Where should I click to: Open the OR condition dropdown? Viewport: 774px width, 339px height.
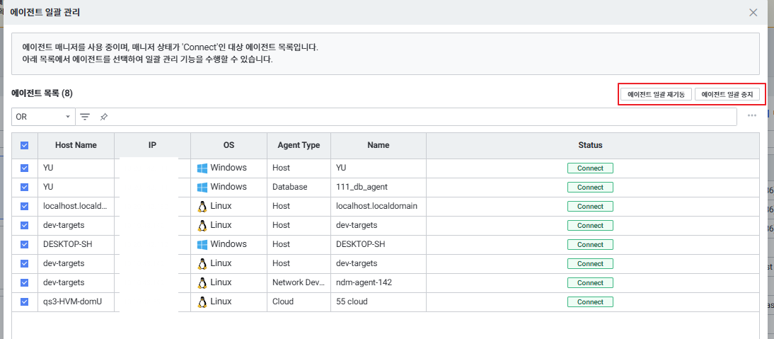[x=43, y=117]
